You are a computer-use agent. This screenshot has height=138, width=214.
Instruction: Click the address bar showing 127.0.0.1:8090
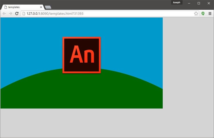coord(108,13)
